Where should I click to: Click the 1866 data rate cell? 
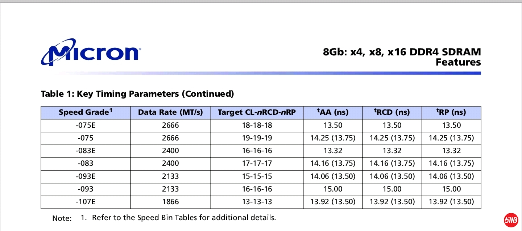click(170, 202)
